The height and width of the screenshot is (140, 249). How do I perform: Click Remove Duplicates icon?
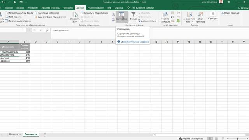pos(172,17)
